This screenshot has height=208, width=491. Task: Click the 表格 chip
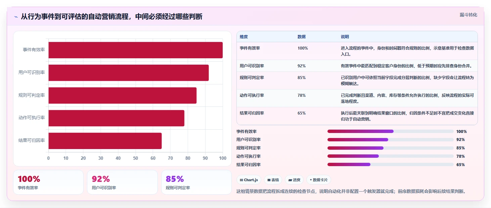pyautogui.click(x=273, y=180)
